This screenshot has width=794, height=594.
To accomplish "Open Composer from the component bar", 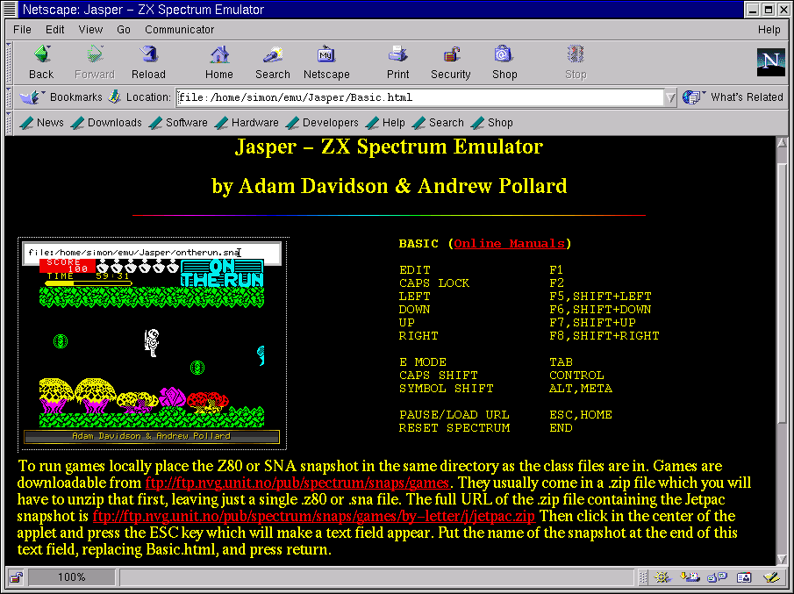I will (x=771, y=577).
